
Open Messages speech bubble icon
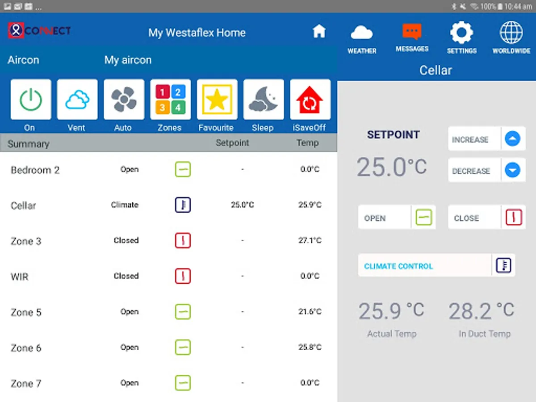(x=412, y=32)
